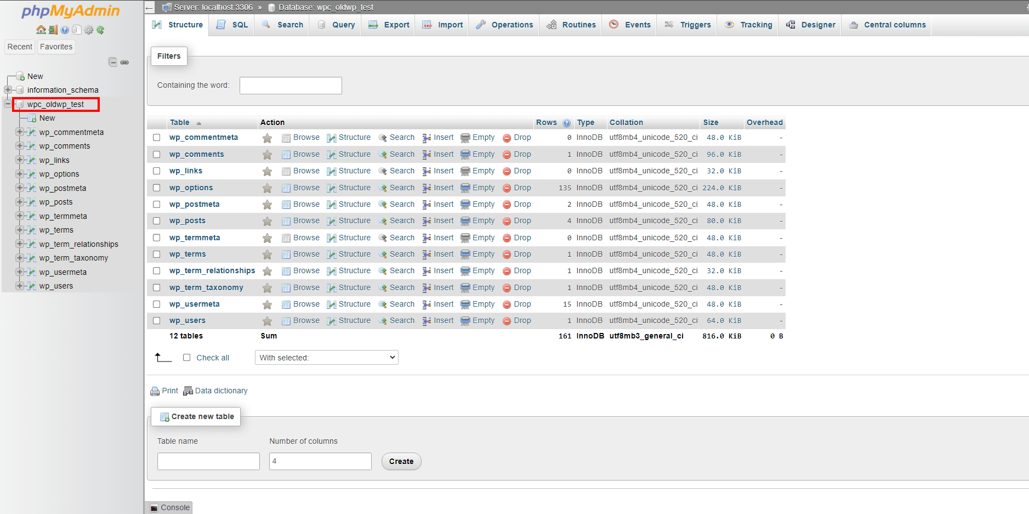Screen dimensions: 1029x514
Task: Check the wp_termmeta row checkbox
Action: (157, 238)
